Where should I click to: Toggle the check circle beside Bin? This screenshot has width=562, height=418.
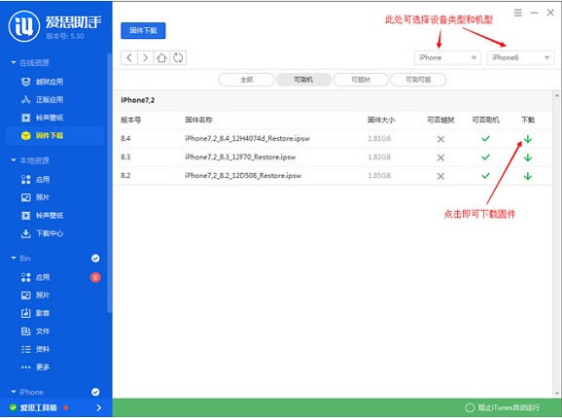point(95,259)
